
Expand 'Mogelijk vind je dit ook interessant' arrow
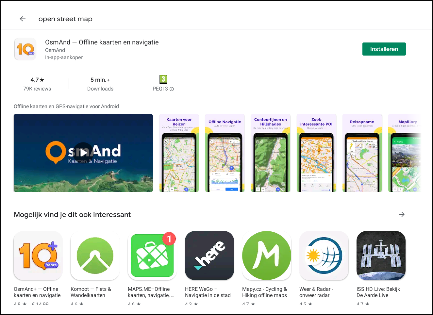[x=402, y=214]
